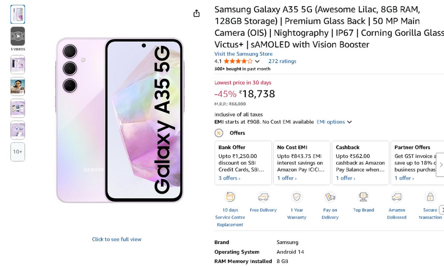This screenshot has width=444, height=266.
Task: Click the Amazon Delivered icon
Action: [x=397, y=197]
